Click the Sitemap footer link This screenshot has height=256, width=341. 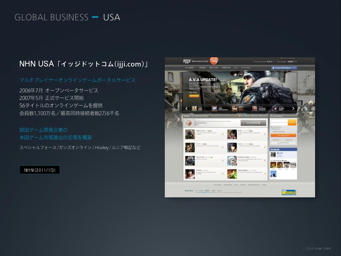point(264,185)
